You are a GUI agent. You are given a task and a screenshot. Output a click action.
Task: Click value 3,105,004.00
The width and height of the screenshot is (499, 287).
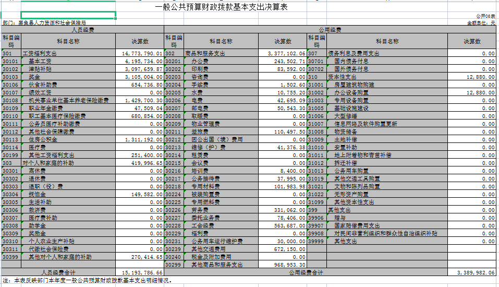140,77
